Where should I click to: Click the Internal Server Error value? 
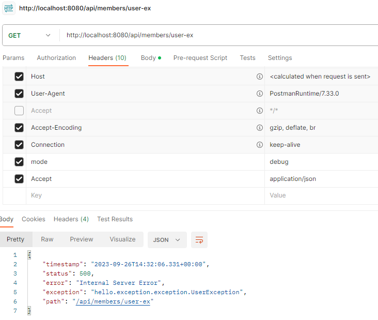click(118, 283)
